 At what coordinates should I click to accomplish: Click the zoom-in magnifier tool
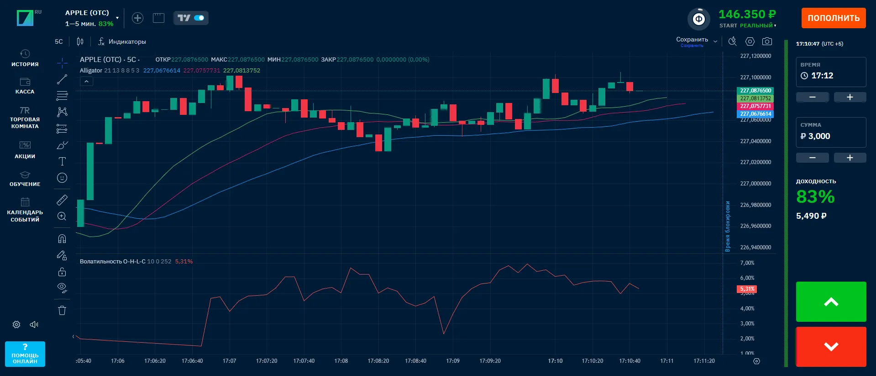coord(62,216)
